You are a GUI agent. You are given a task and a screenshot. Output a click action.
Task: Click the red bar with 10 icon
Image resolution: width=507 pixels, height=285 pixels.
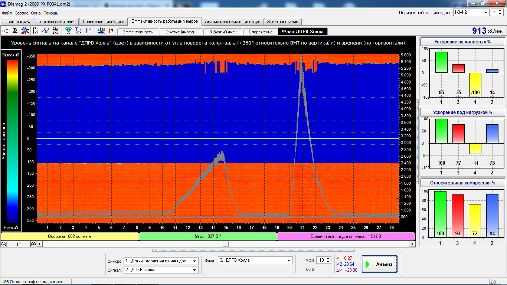point(111,30)
